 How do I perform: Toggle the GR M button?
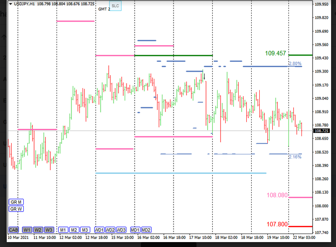(16, 202)
